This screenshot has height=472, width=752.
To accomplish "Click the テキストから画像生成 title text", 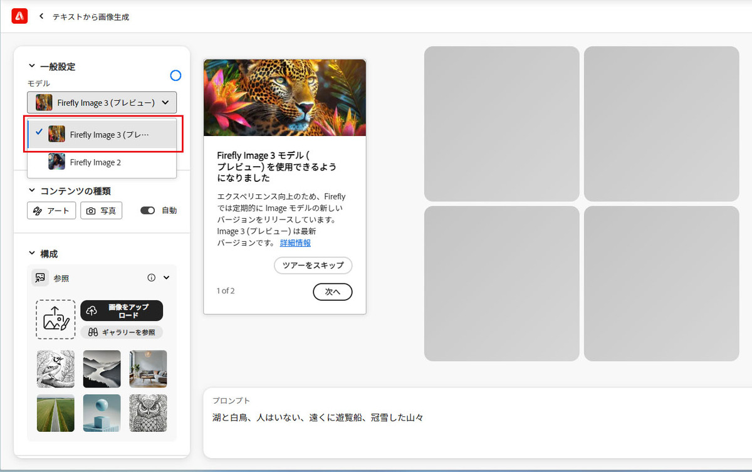I will [91, 17].
